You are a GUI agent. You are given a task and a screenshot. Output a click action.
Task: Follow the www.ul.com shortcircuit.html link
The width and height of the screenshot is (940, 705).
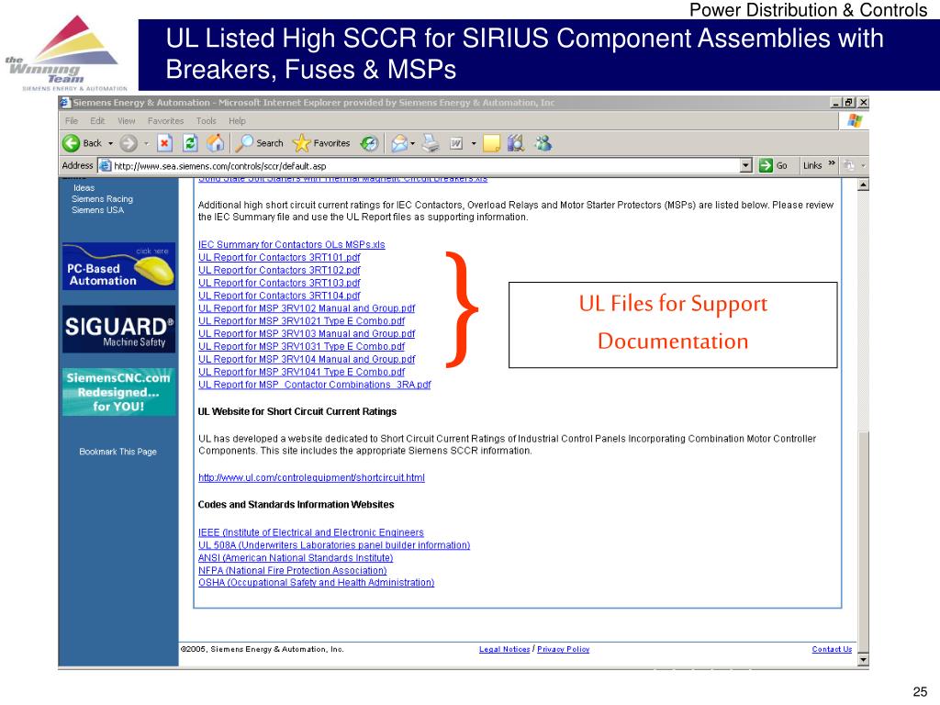click(x=311, y=477)
